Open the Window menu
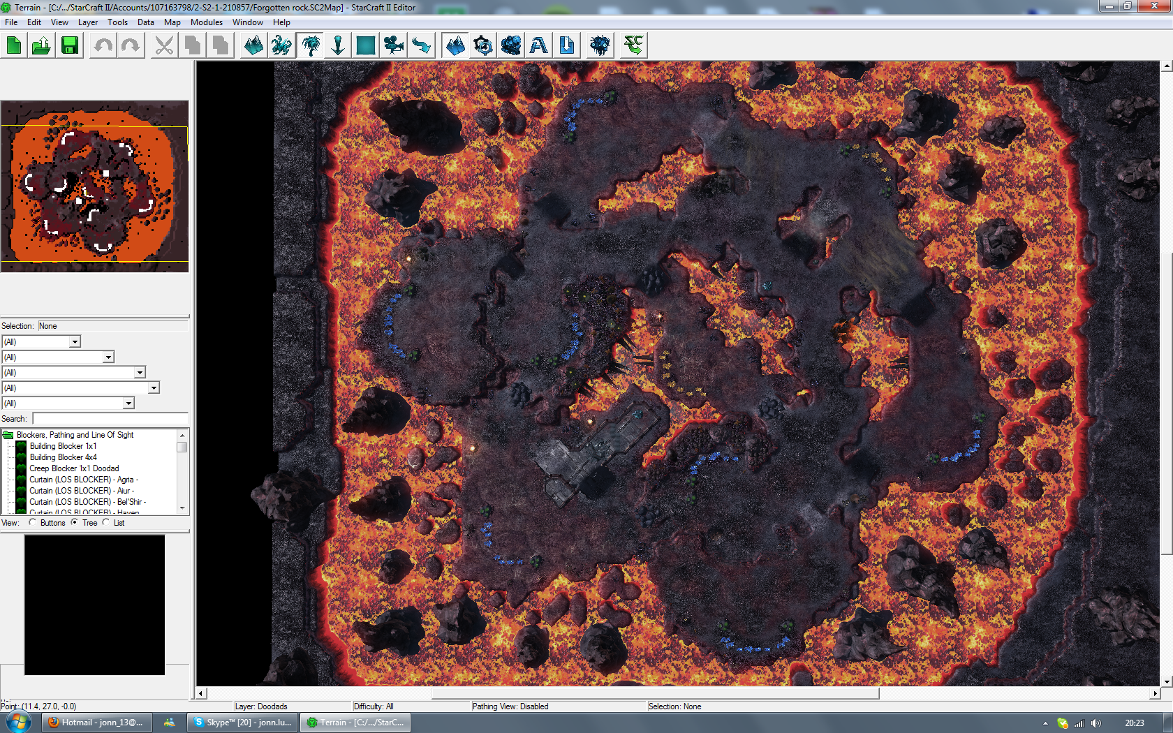 click(248, 22)
